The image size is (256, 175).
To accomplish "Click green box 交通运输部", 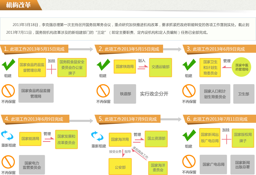I will [x=161, y=67].
